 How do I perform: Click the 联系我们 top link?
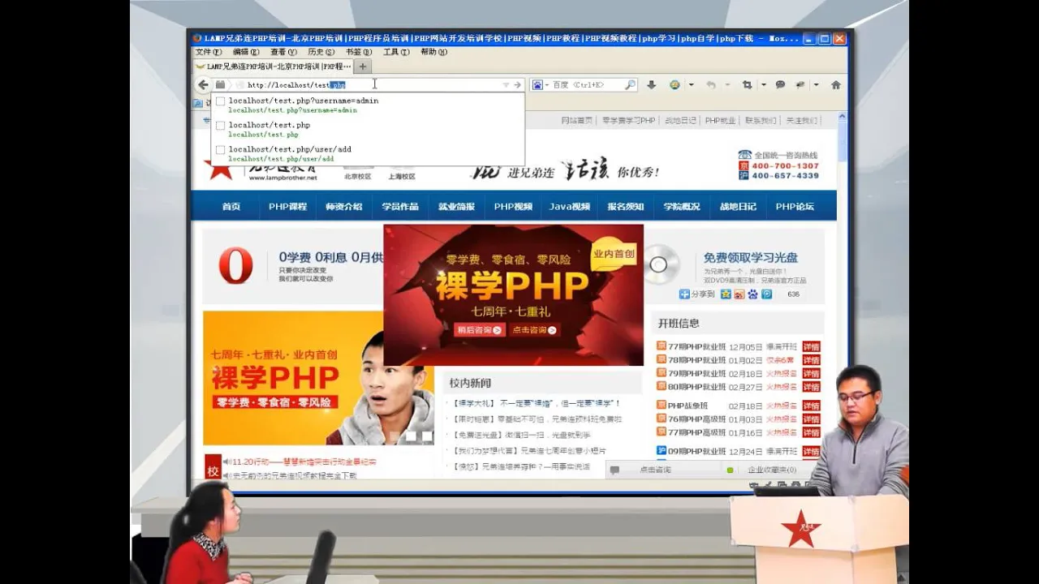761,120
